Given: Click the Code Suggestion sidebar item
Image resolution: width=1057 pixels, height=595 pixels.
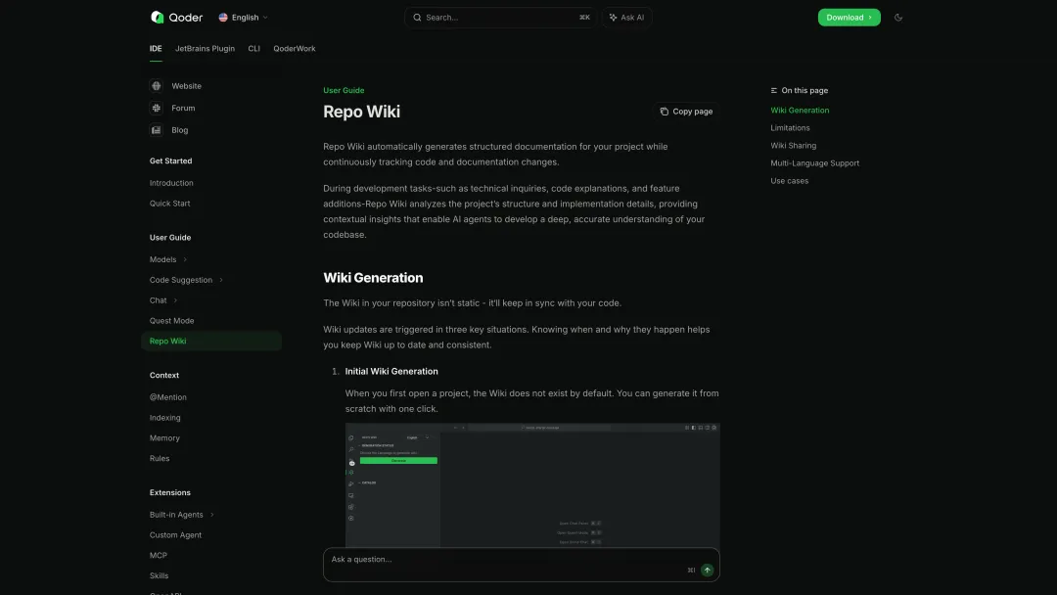Looking at the screenshot, I should [x=181, y=280].
